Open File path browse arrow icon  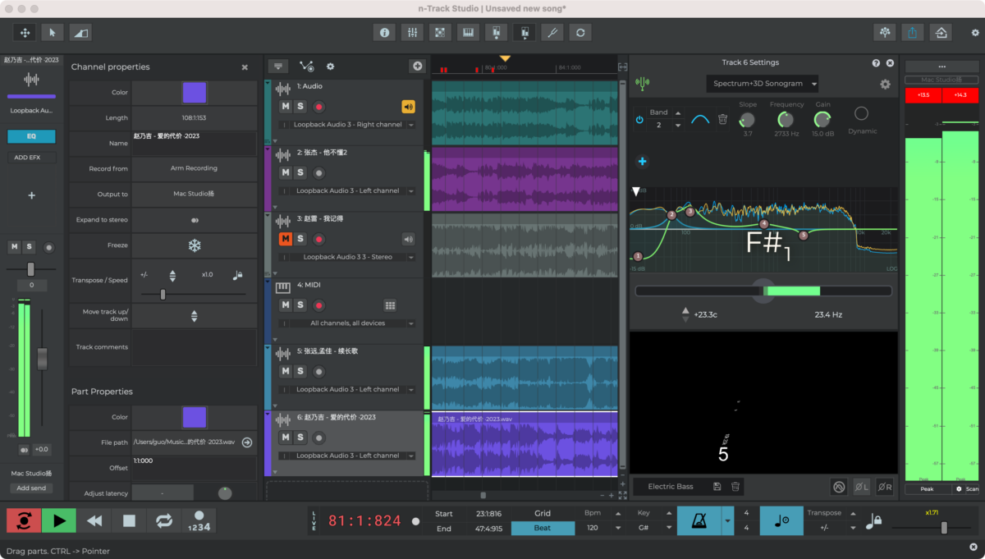point(246,442)
